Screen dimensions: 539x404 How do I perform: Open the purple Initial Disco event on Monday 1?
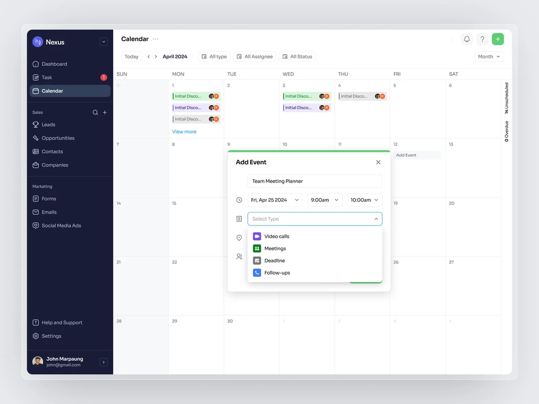point(196,108)
